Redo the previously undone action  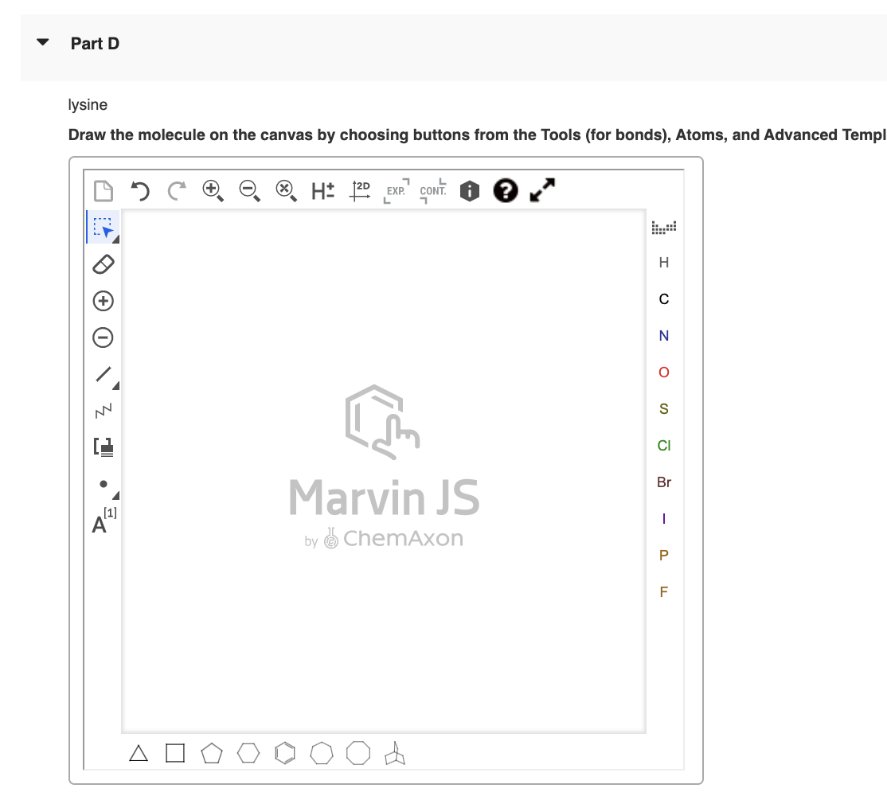[177, 190]
